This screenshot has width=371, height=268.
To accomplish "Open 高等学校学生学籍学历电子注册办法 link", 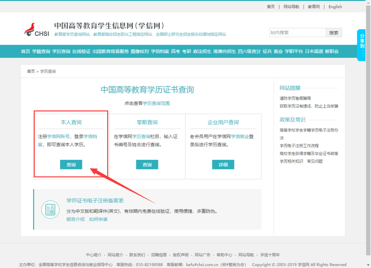I will (309, 134).
